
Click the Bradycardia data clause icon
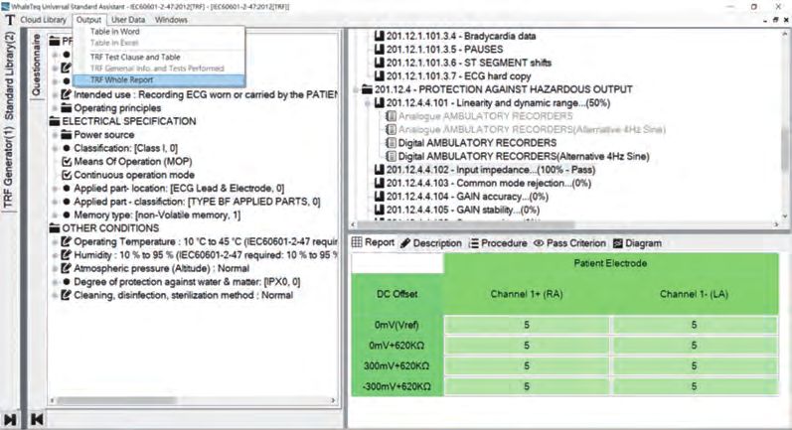[380, 36]
